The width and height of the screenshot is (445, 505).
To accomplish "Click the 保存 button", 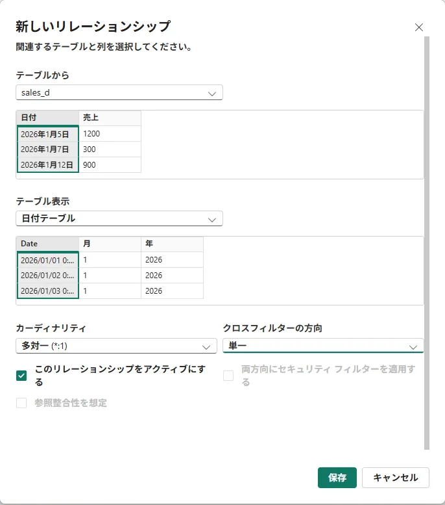I will [337, 478].
